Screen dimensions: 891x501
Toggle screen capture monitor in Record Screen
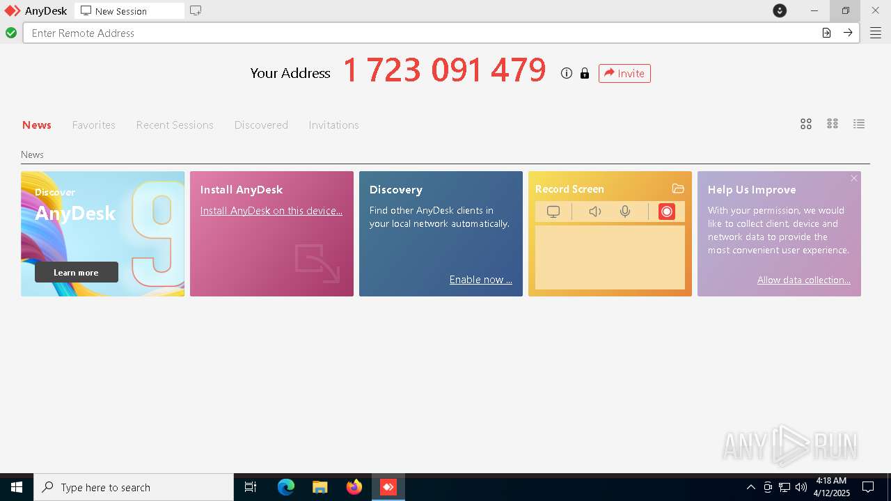click(x=553, y=212)
